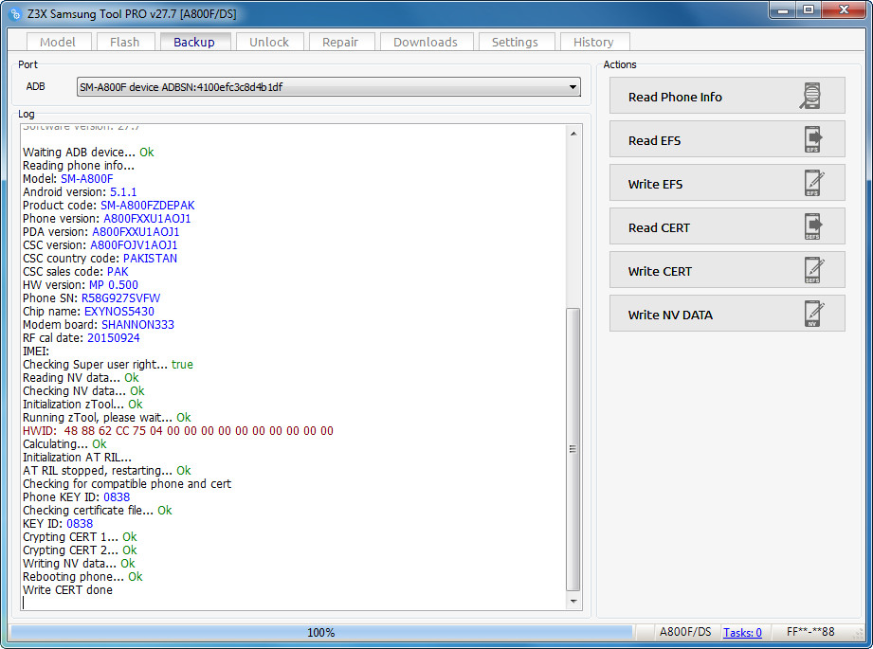The image size is (873, 649).
Task: Click the Write NV DATA label
Action: [x=670, y=315]
